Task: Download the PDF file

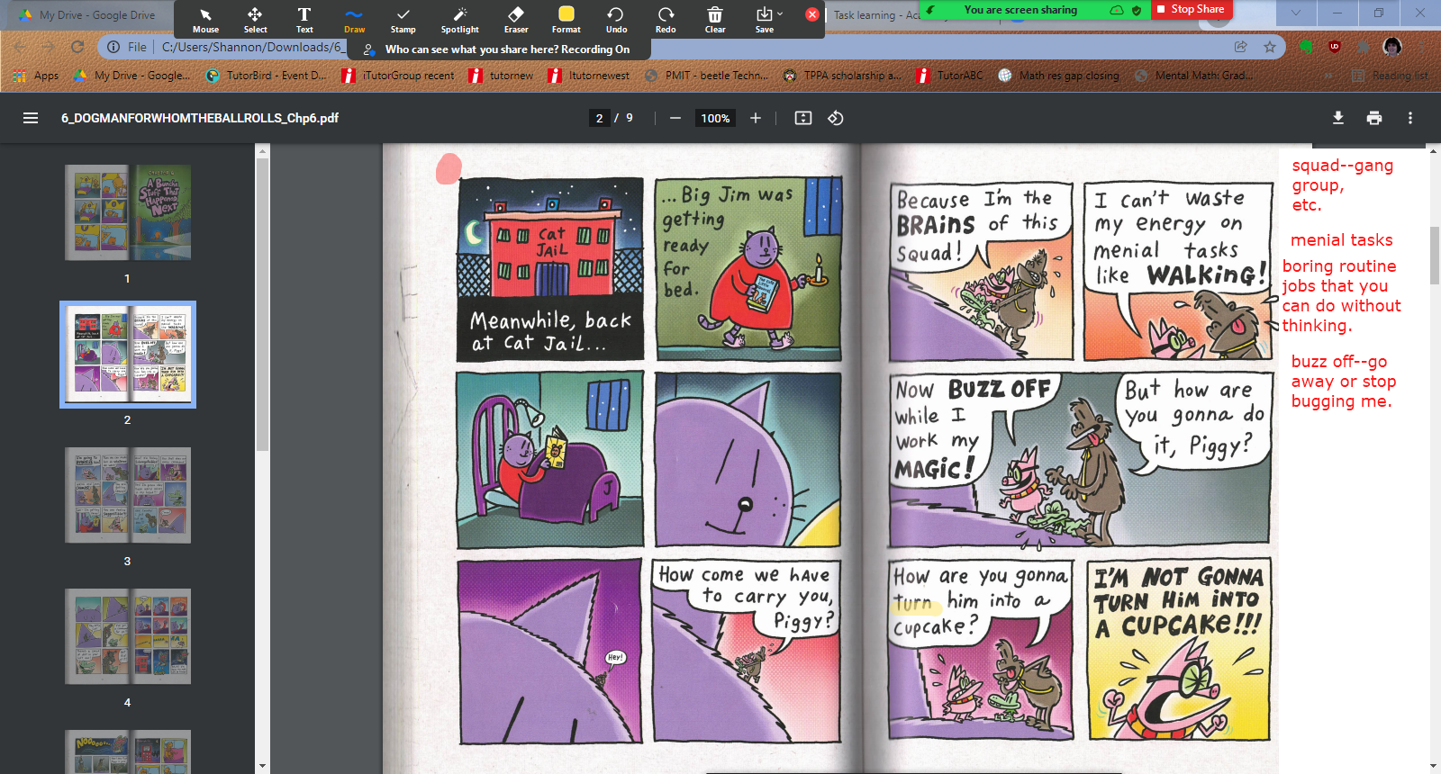Action: point(1338,118)
